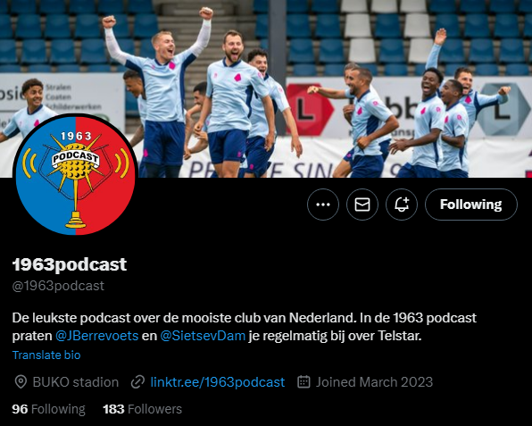
Task: View the 96 Following list
Action: (48, 409)
